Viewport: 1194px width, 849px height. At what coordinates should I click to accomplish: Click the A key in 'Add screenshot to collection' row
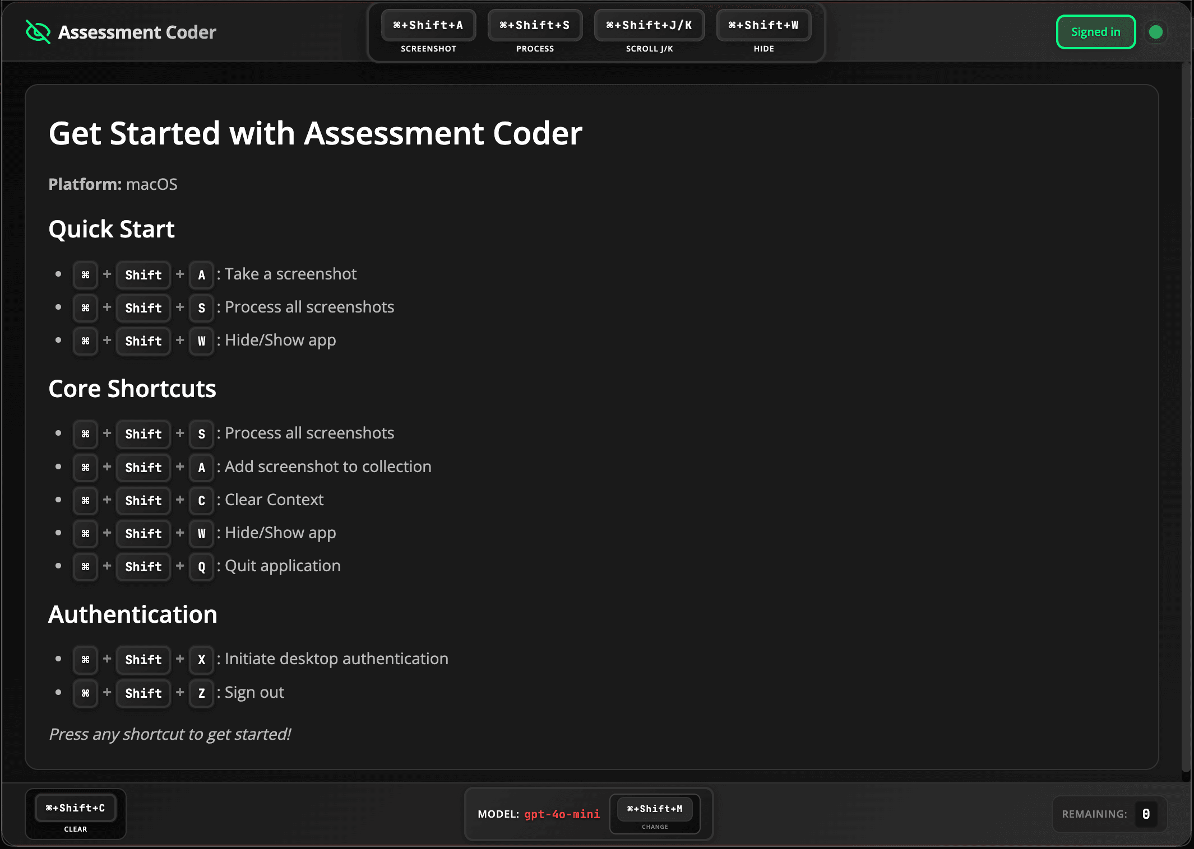click(202, 467)
